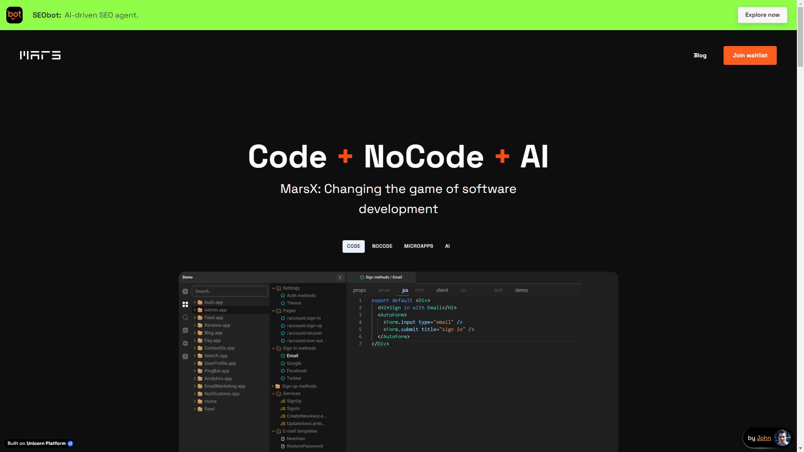Open the UpdateAwsLamb... service file
804x452 pixels.
(x=306, y=424)
